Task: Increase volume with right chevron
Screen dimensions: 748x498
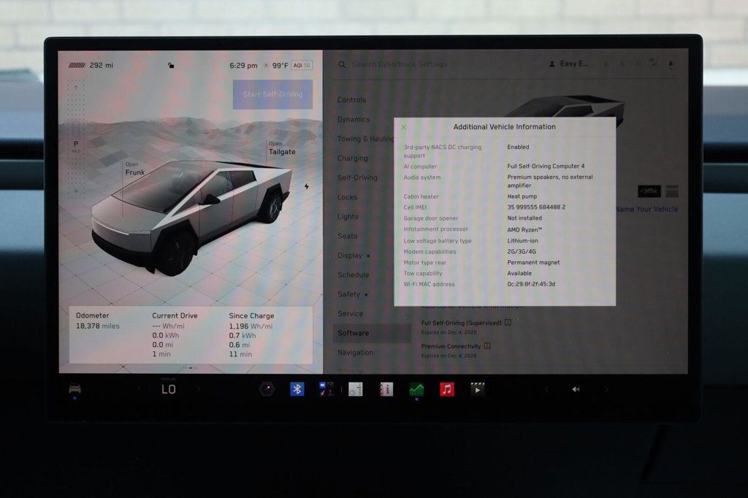Action: [606, 390]
